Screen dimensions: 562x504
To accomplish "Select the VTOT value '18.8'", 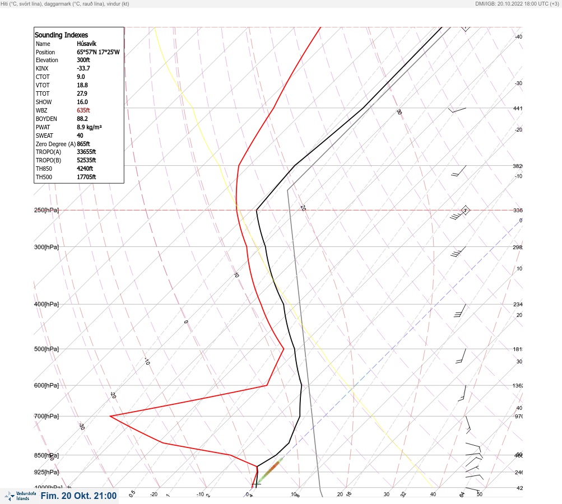I will pos(82,85).
